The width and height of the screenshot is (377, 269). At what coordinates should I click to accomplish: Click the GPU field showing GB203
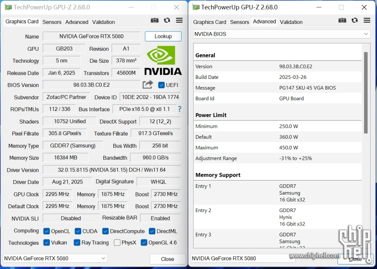(64, 48)
